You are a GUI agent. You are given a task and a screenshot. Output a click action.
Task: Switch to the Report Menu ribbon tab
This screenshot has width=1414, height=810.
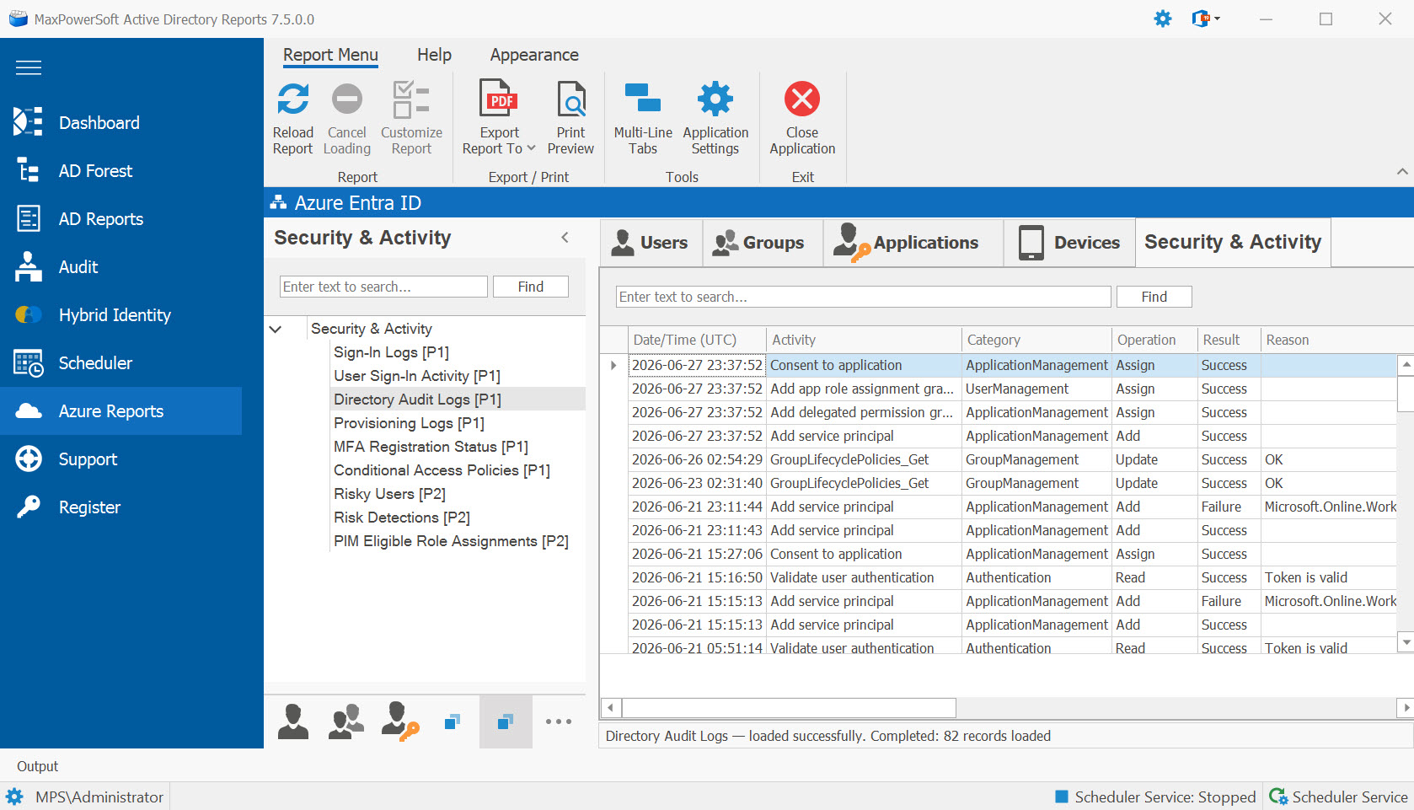[x=330, y=55]
